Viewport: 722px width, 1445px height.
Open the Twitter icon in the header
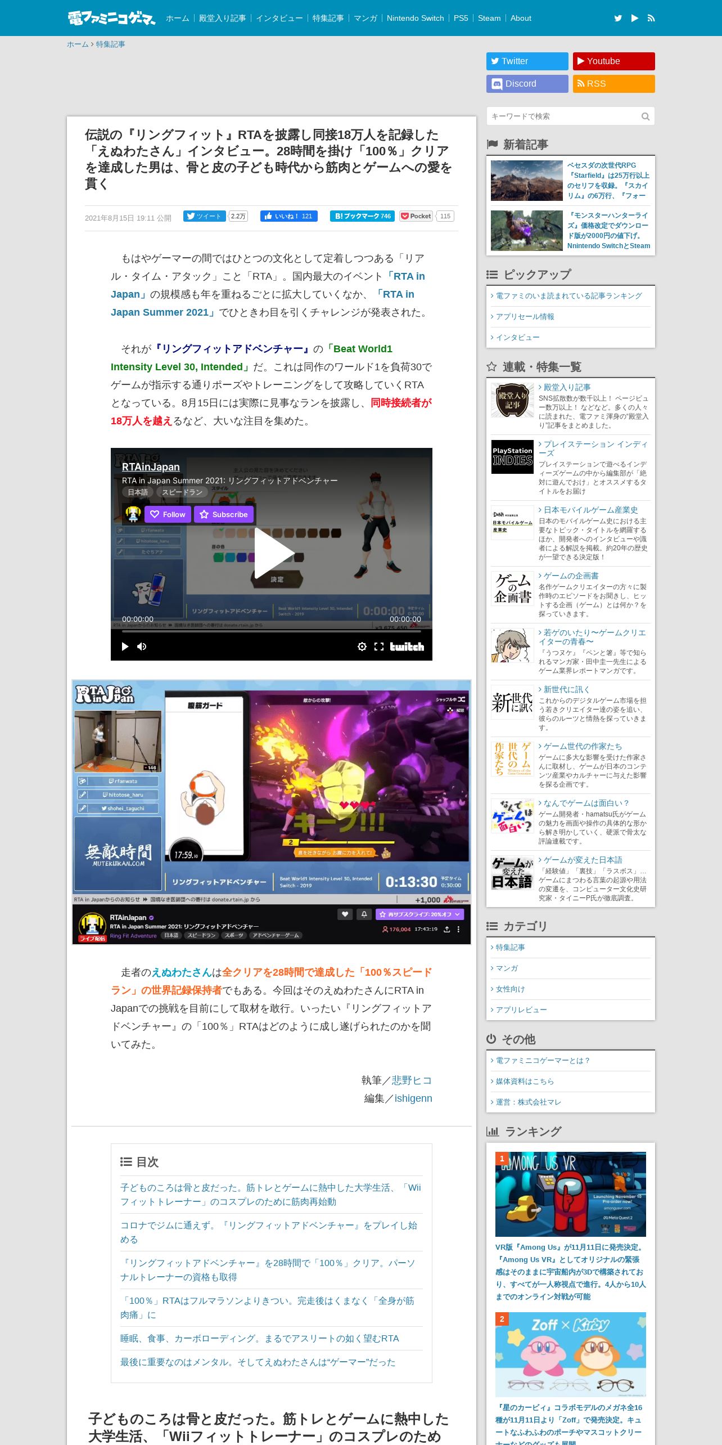pos(618,18)
